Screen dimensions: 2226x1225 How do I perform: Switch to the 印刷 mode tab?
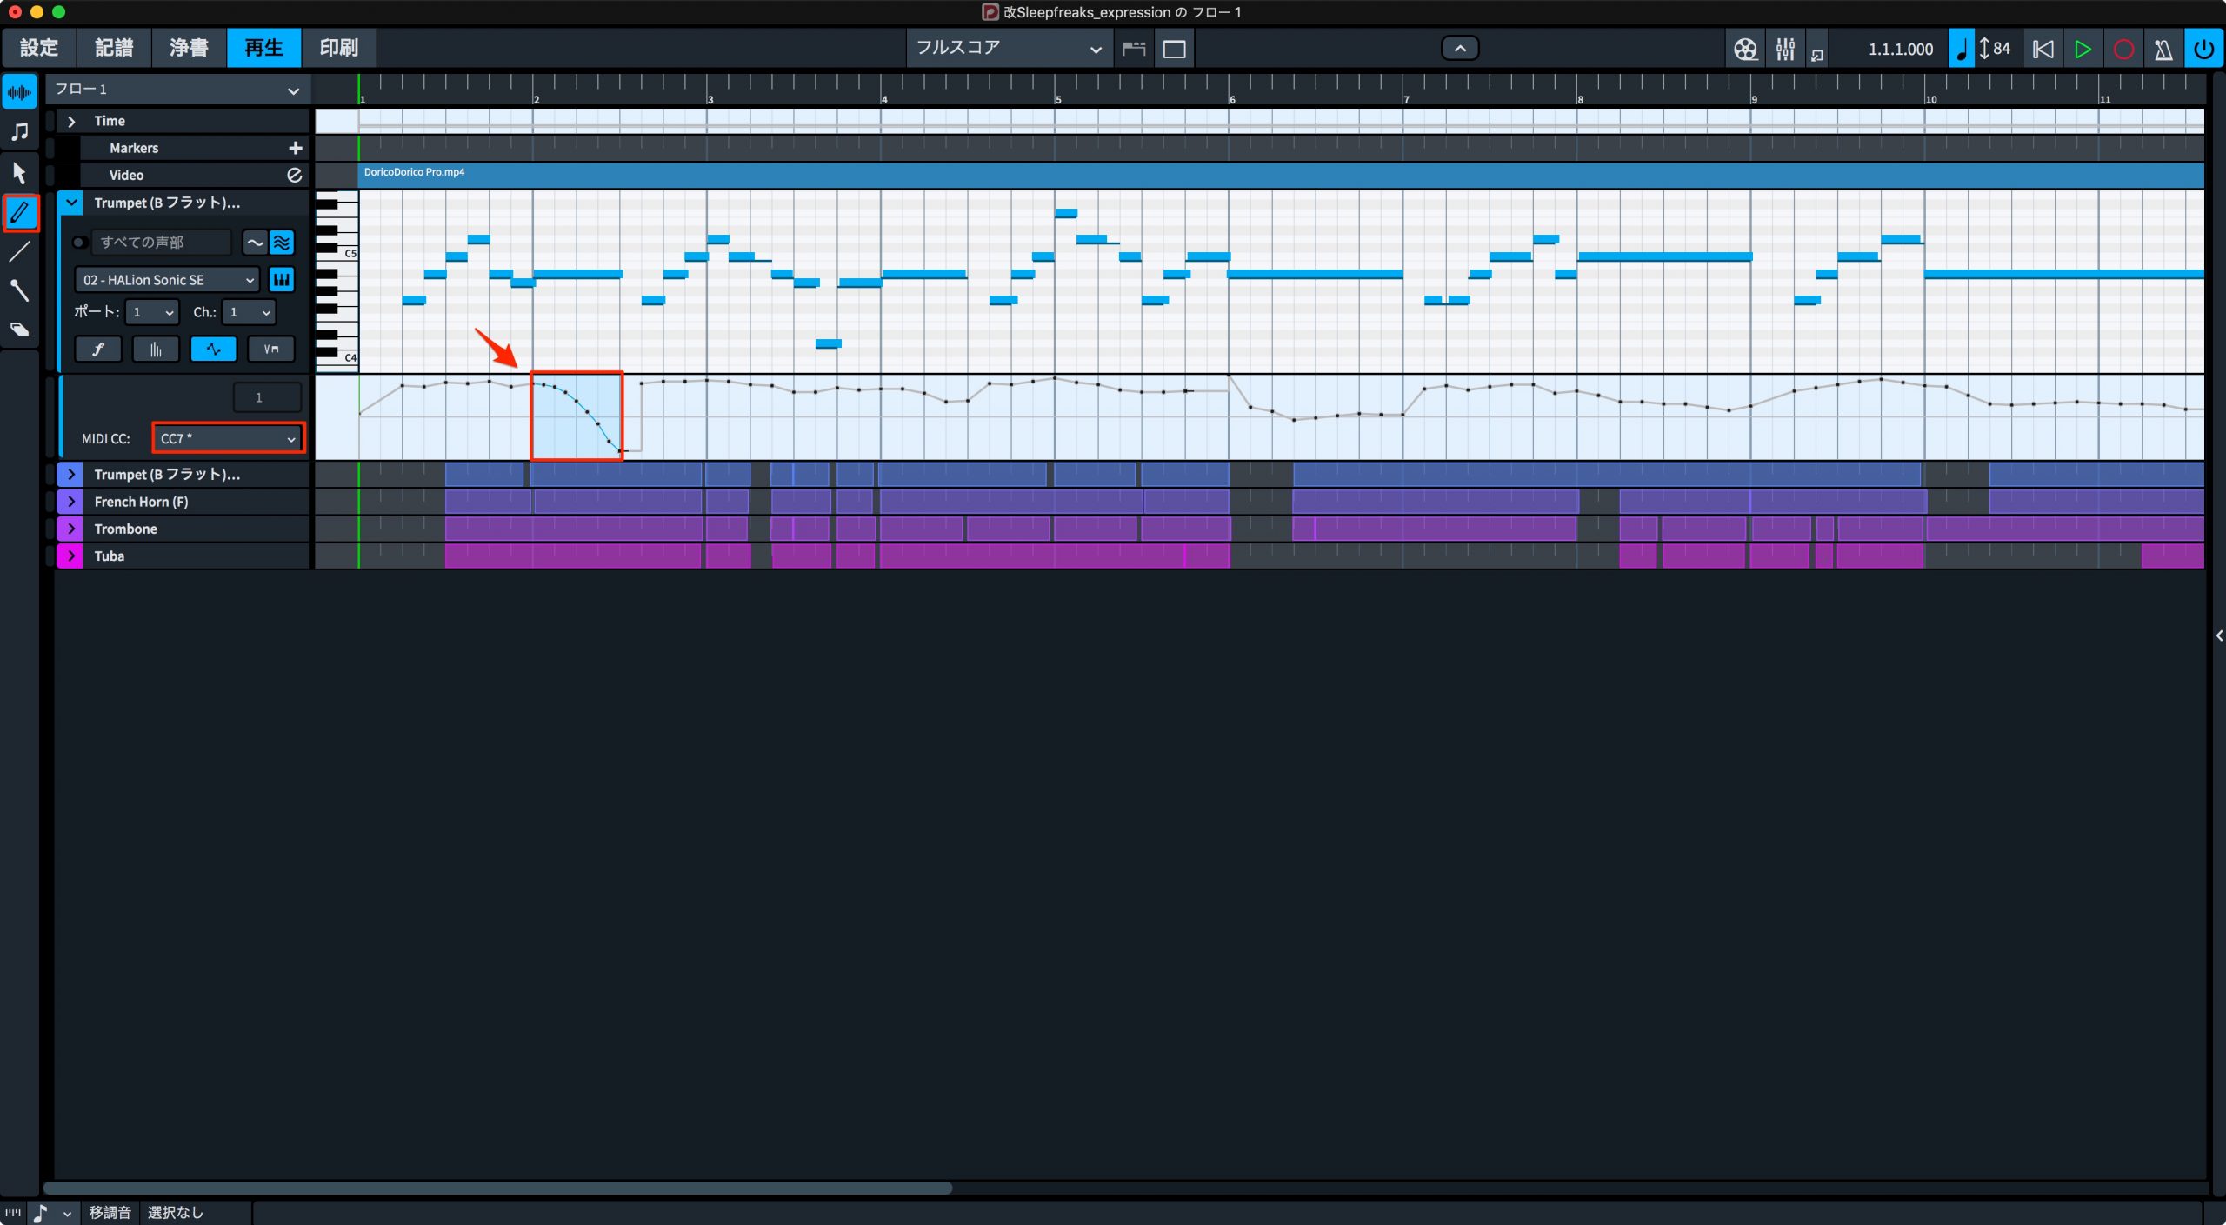(x=339, y=48)
